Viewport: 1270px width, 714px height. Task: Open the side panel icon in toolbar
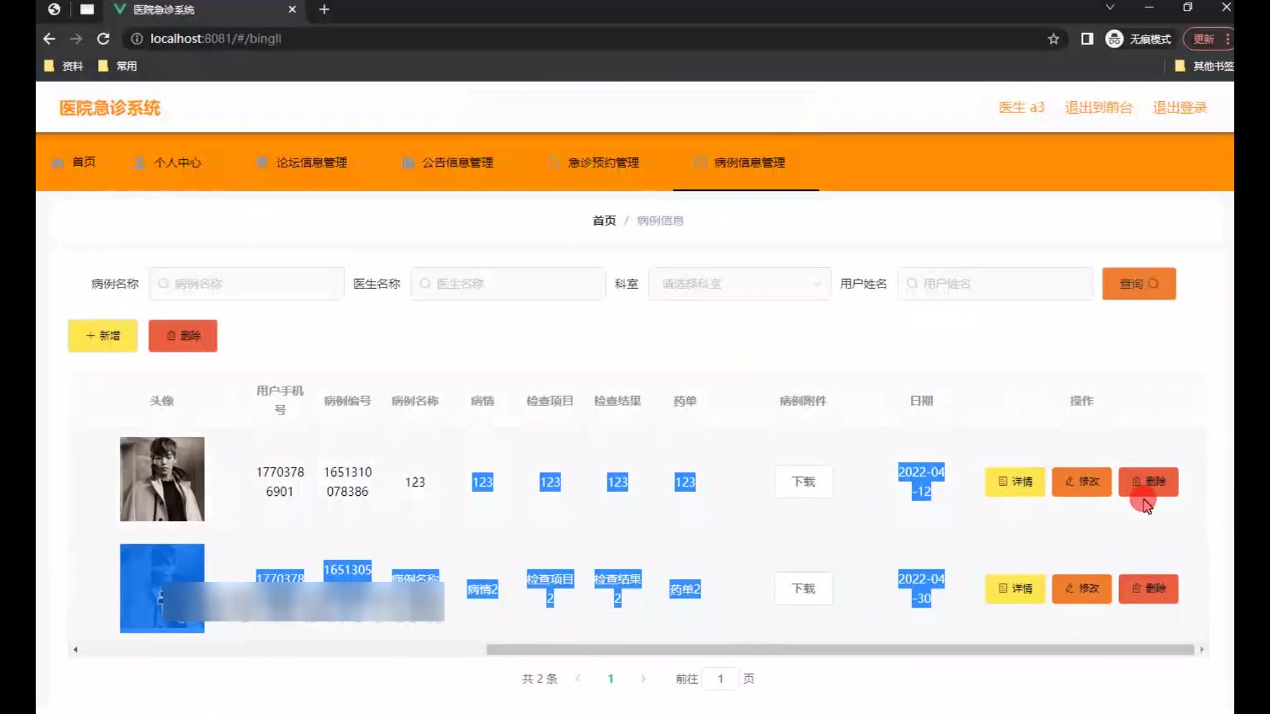click(1087, 39)
